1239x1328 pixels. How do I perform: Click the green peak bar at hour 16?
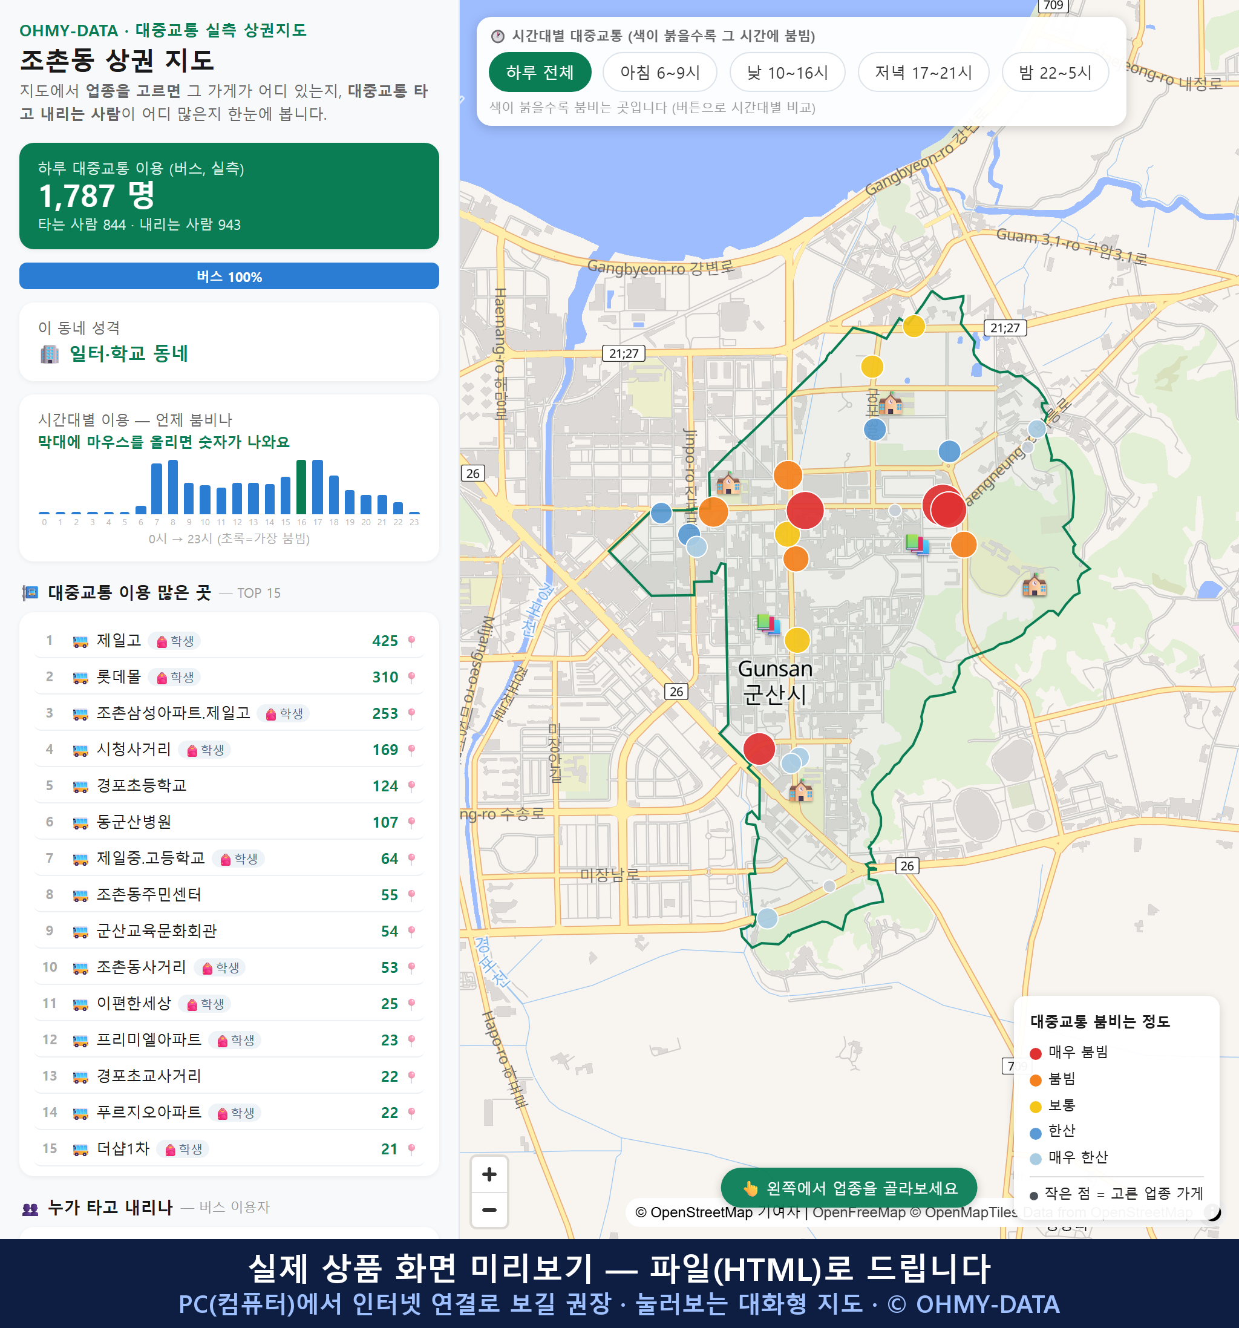click(x=301, y=487)
